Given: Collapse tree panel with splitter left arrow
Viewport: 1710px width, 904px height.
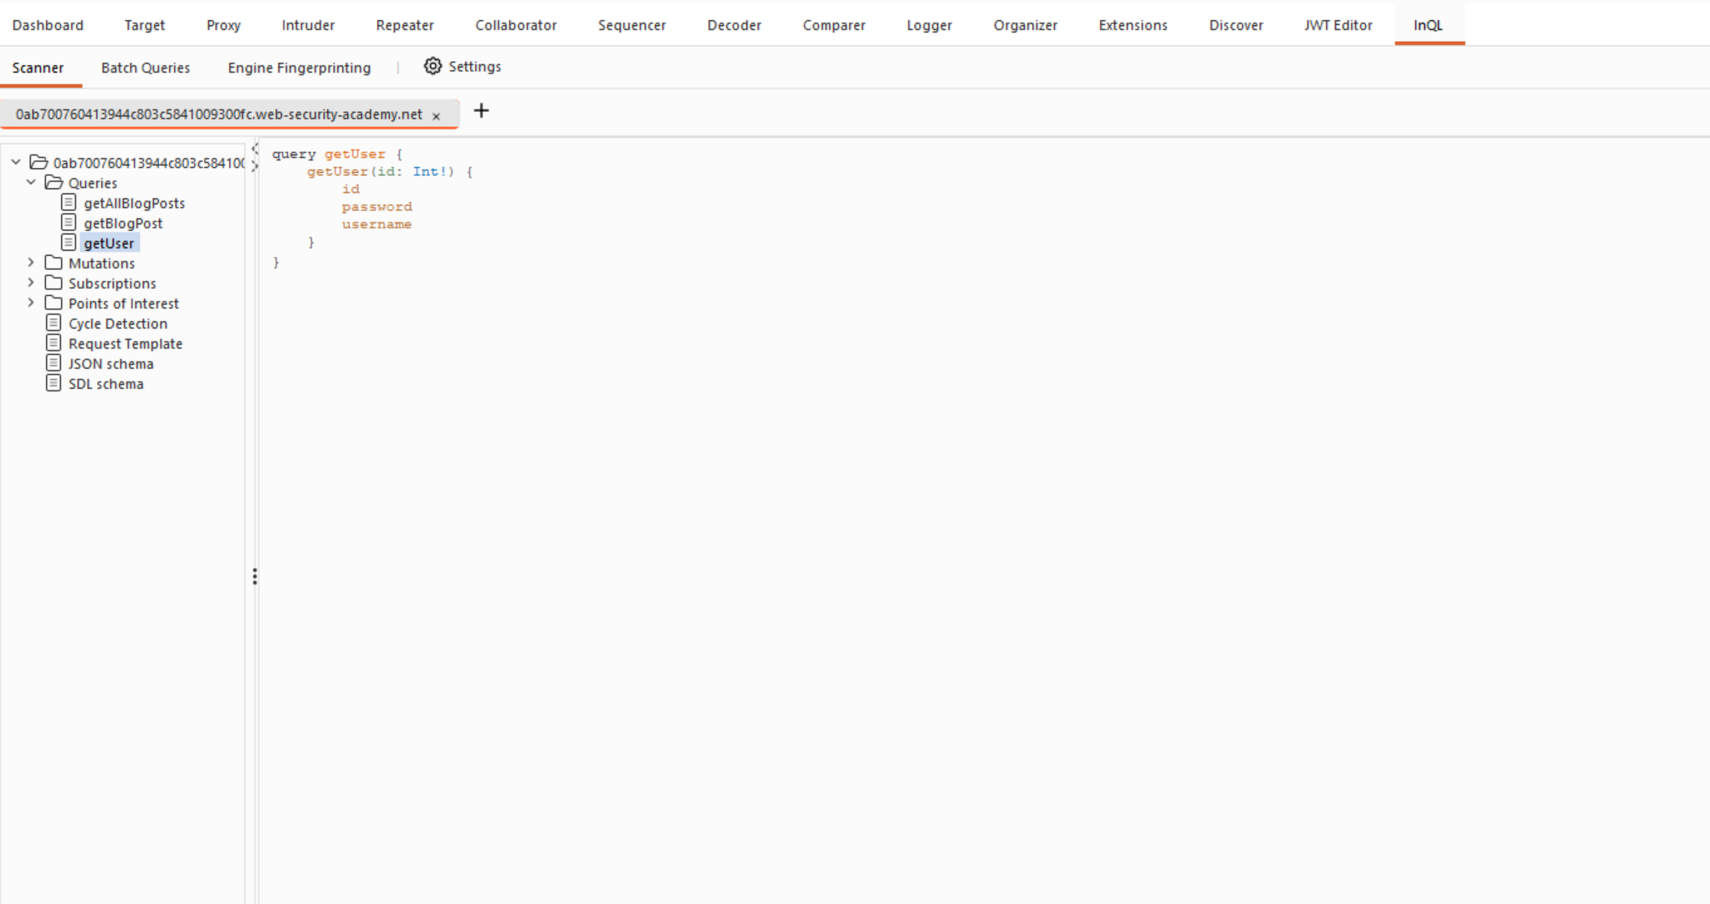Looking at the screenshot, I should pyautogui.click(x=255, y=149).
